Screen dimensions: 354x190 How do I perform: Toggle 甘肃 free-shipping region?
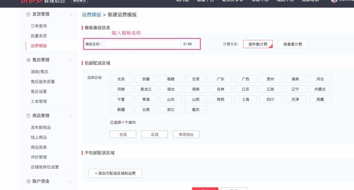tap(196, 79)
